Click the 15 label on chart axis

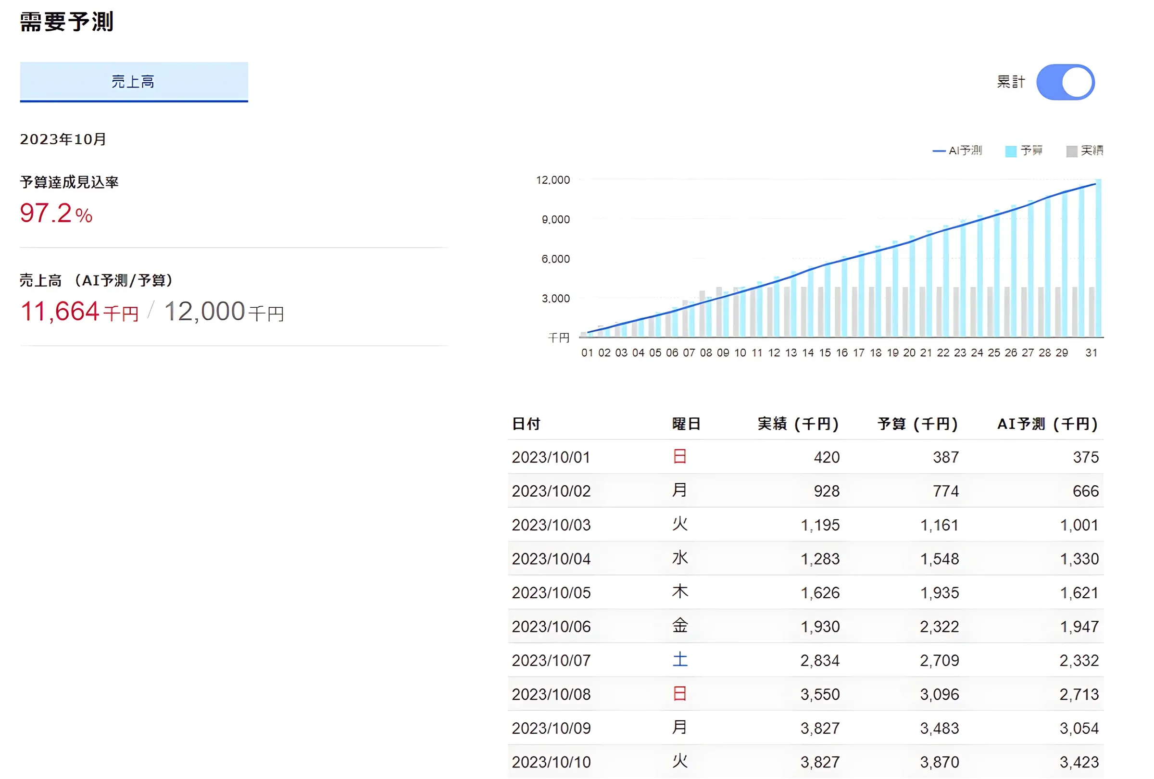(x=825, y=352)
